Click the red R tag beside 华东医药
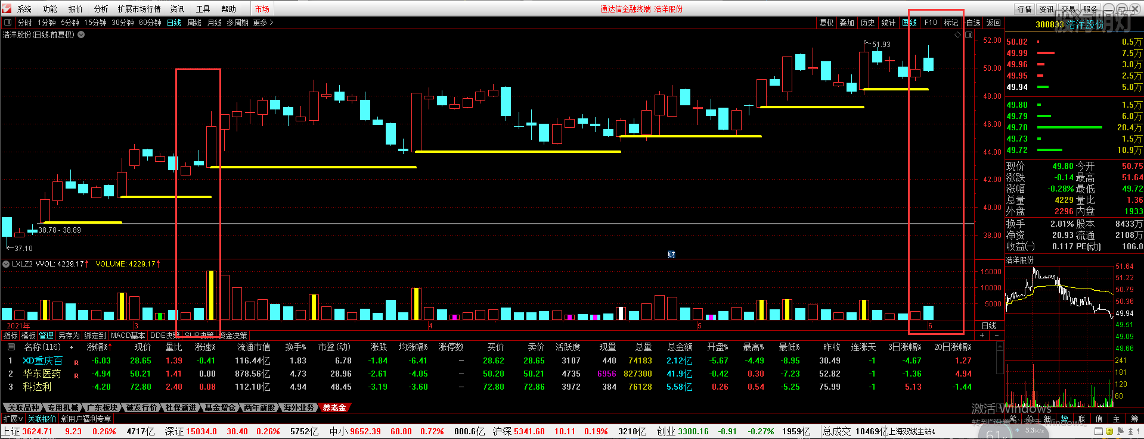Screen dimensions: 1144x439 coord(76,375)
